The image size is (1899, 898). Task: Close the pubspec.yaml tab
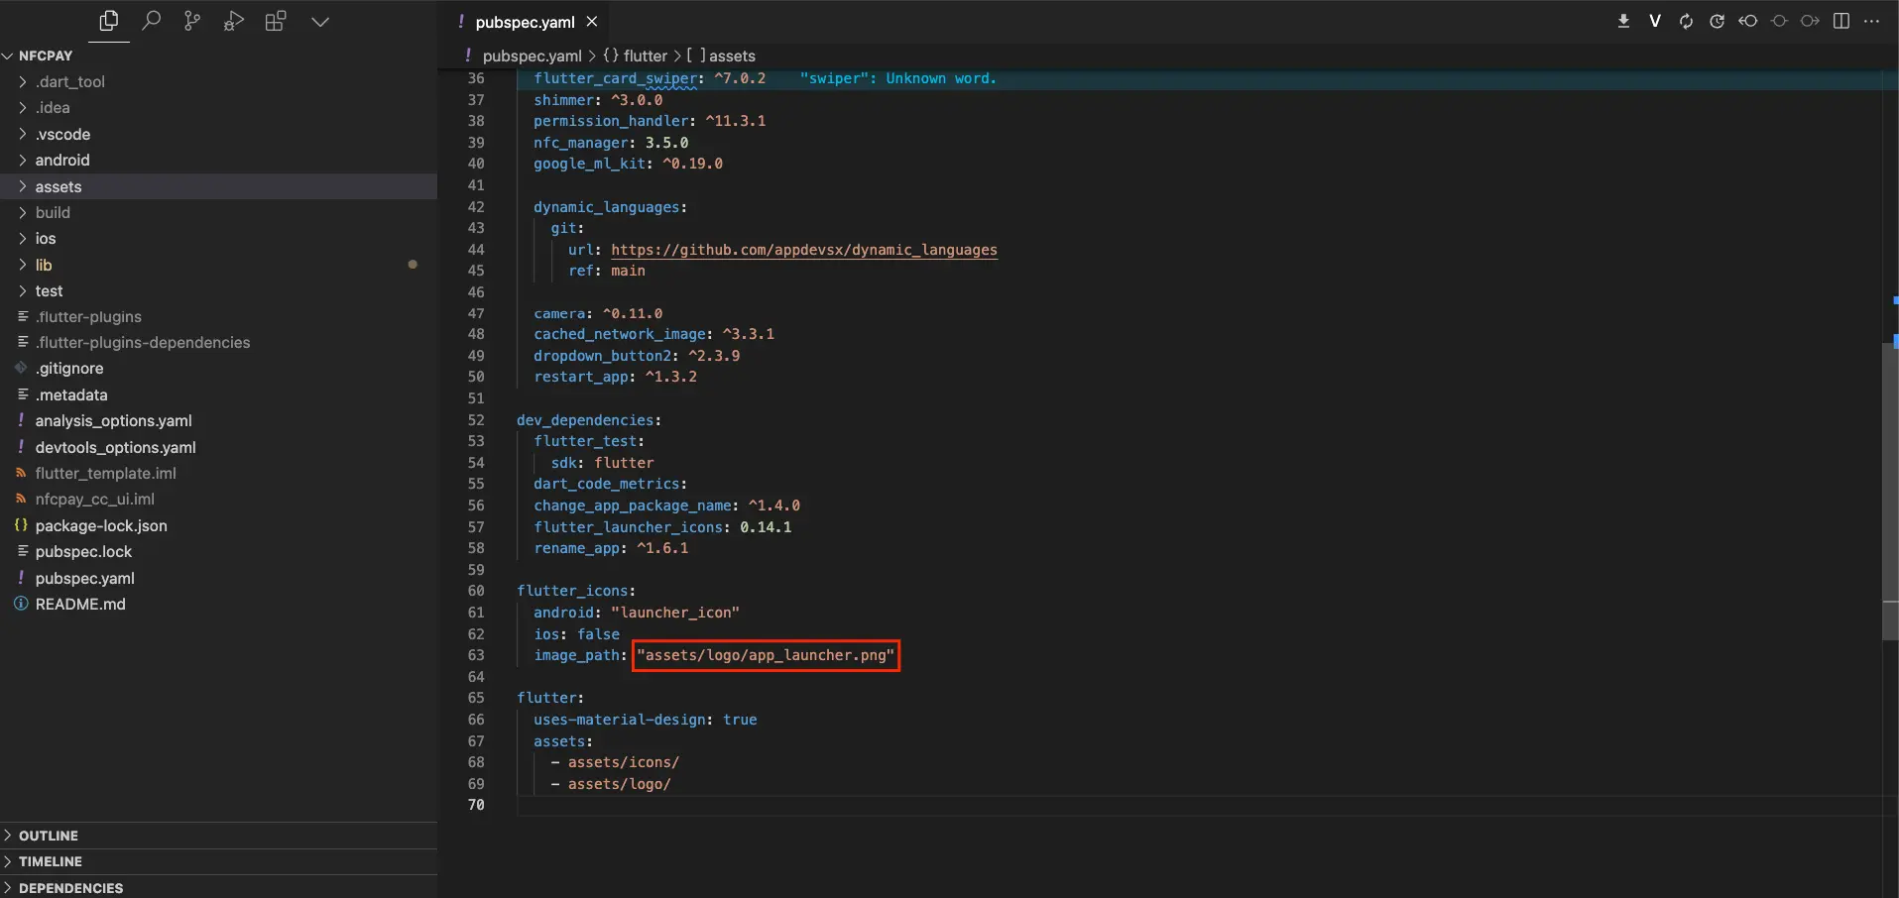tap(592, 22)
